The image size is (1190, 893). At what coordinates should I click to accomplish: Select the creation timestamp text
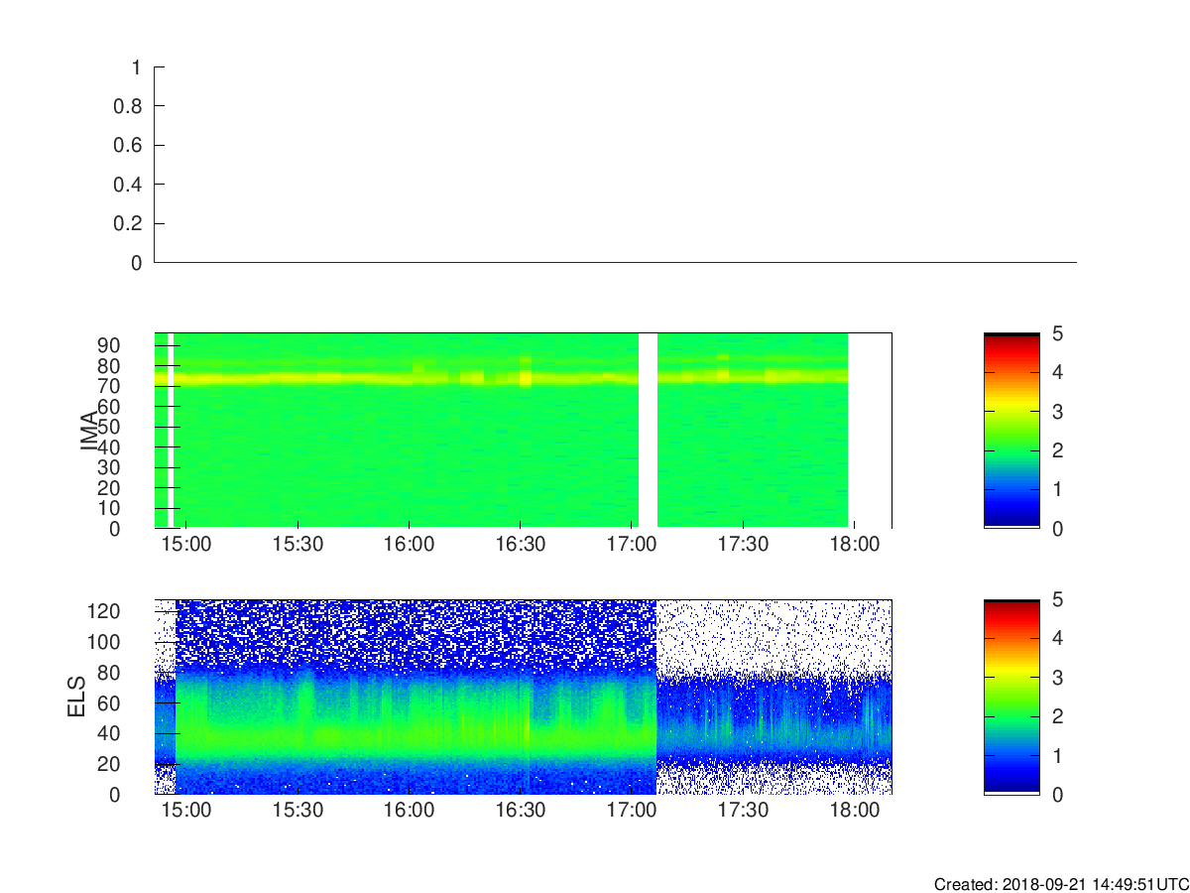pos(1061,884)
